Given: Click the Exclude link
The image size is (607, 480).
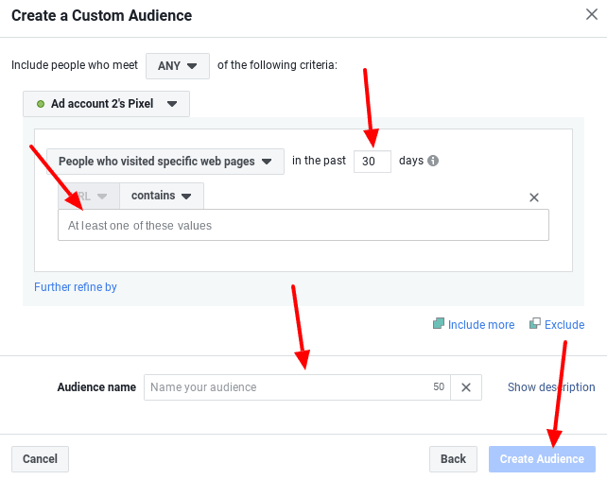Looking at the screenshot, I should pos(557,324).
